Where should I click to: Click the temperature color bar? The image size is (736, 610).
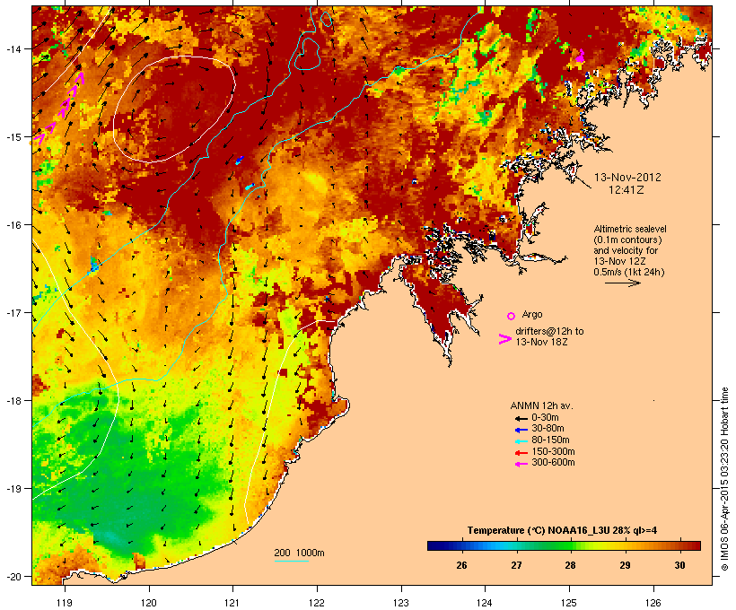click(564, 545)
